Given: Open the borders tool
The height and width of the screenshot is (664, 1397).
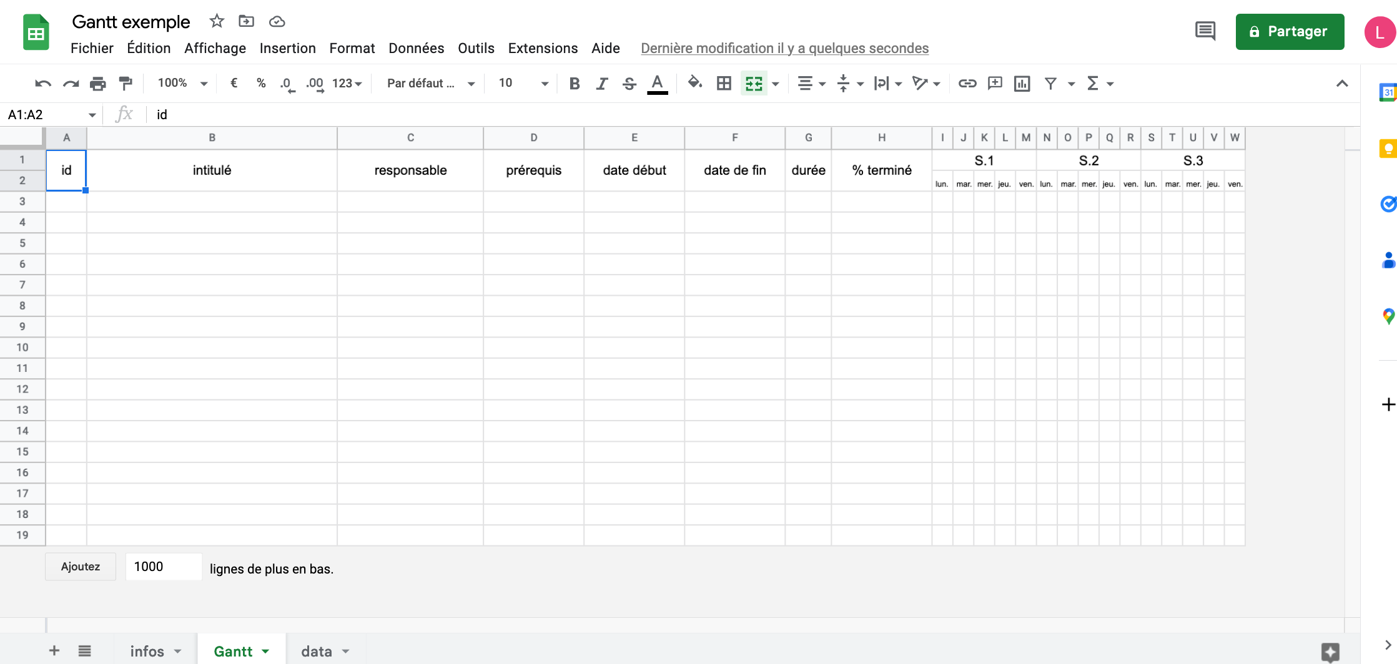Looking at the screenshot, I should tap(724, 84).
